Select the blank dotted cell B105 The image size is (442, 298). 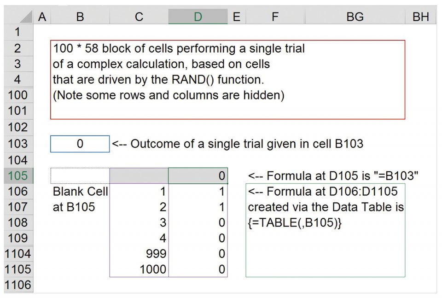[x=80, y=175]
